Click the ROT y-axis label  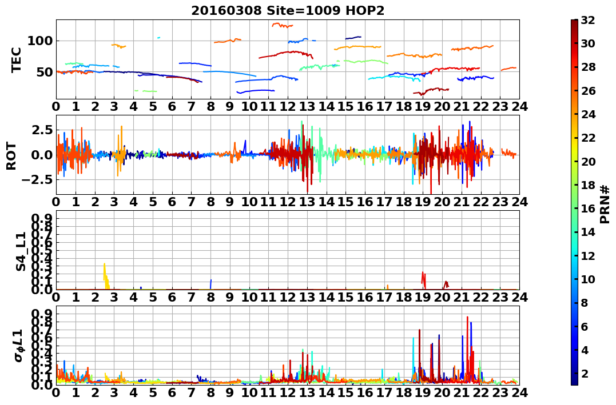click(x=12, y=156)
